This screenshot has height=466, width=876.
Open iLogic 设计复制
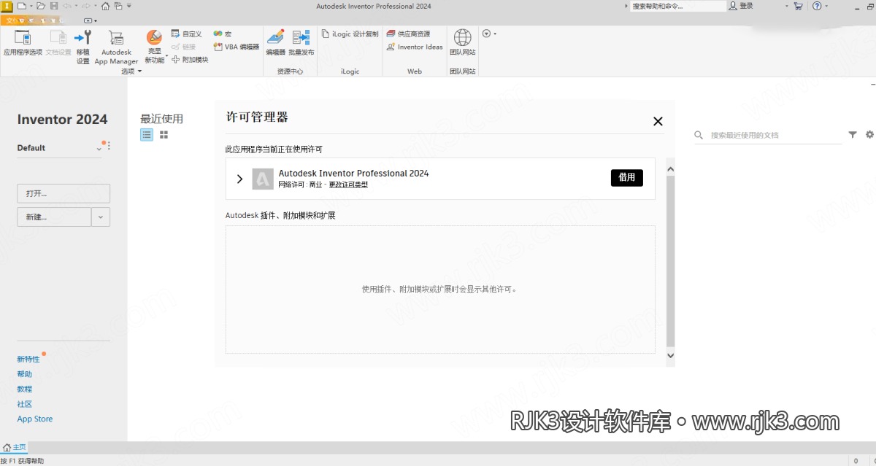click(350, 34)
